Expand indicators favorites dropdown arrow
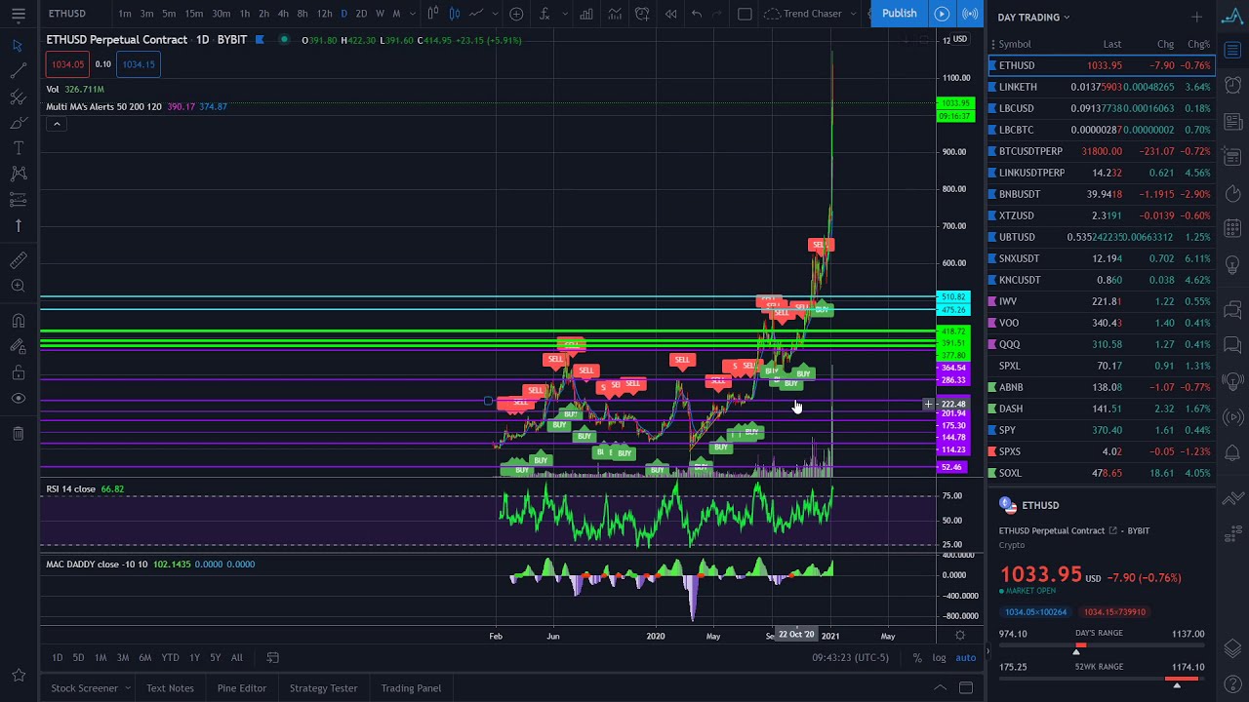 (567, 14)
